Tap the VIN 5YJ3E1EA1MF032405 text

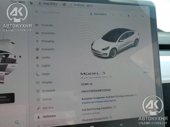coord(96,91)
